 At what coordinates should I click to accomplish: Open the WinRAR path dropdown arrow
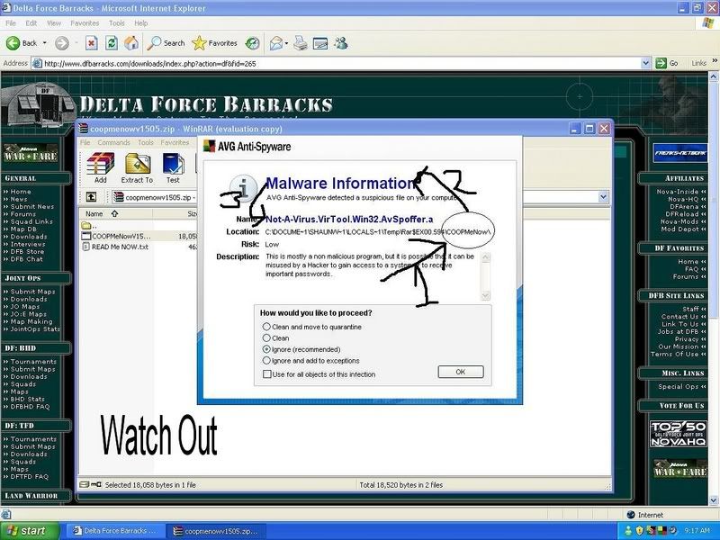tap(603, 197)
